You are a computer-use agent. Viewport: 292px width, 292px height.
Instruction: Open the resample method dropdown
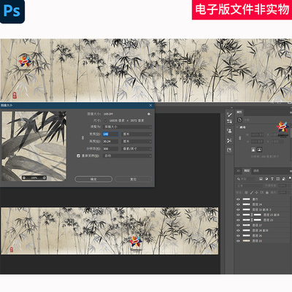pyautogui.click(x=128, y=155)
